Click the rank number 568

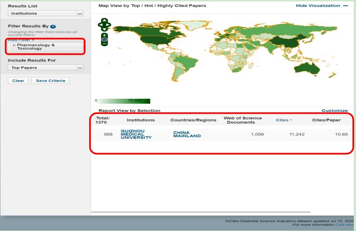pos(108,134)
